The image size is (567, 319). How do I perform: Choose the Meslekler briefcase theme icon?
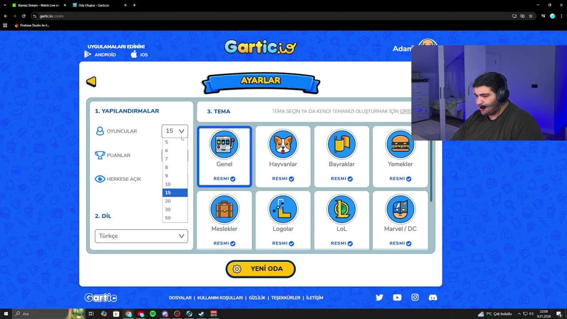[224, 209]
